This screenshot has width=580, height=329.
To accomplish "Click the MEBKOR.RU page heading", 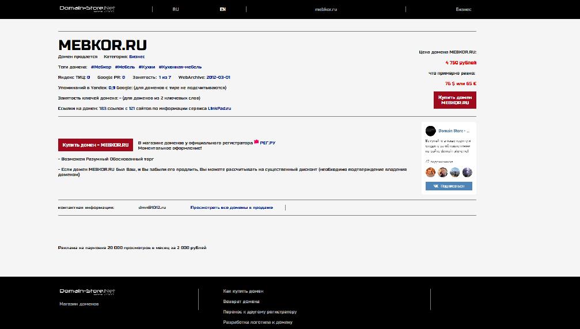I will pyautogui.click(x=103, y=45).
